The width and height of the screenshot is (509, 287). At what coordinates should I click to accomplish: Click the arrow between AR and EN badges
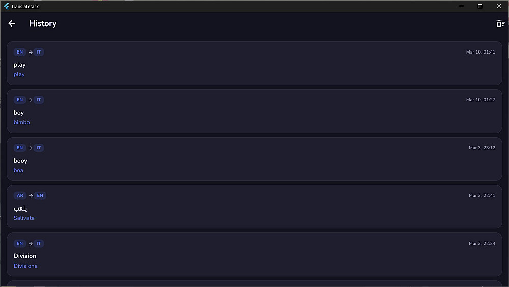click(x=31, y=196)
